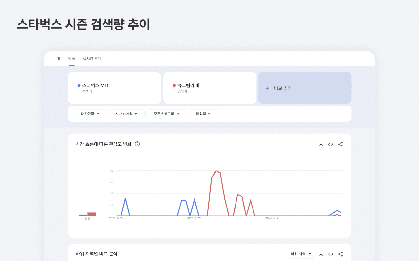
Task: Click the 시간 흐름에 따른 관심도 변화 title
Action: pos(103,144)
